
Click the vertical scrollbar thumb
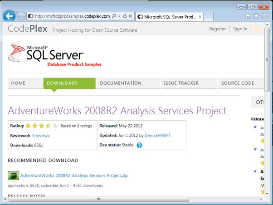click(267, 59)
